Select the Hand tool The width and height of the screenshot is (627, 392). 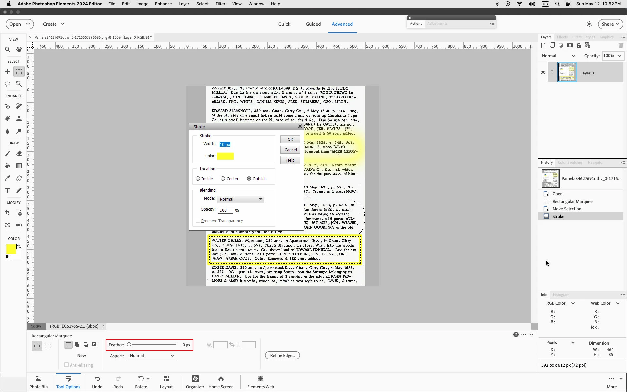click(x=19, y=49)
